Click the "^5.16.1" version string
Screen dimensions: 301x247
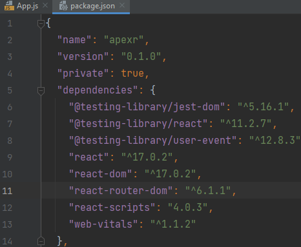[x=263, y=107]
